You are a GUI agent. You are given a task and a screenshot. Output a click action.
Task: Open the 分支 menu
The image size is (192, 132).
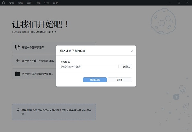pyautogui.click(x=47, y=3)
